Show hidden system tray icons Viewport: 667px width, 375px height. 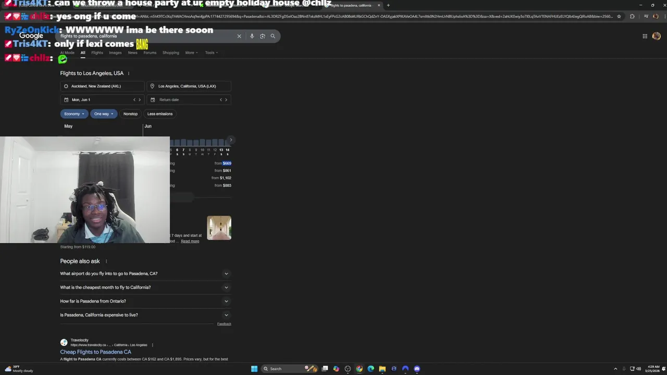615,369
